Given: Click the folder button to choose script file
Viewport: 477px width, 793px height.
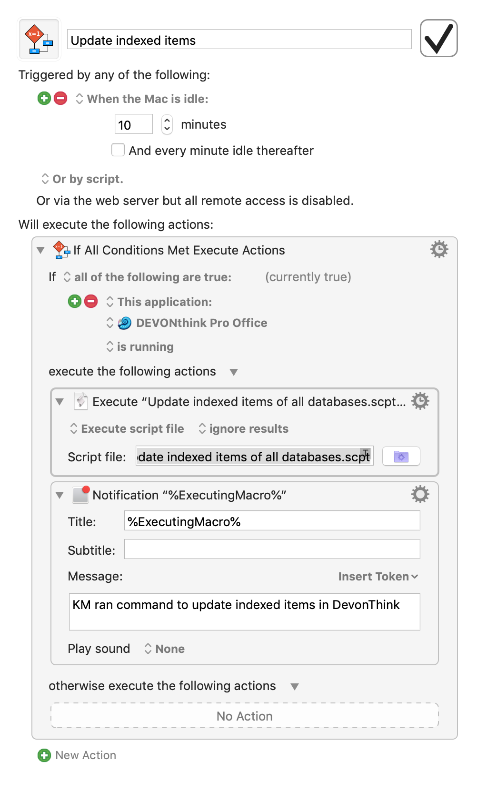Looking at the screenshot, I should pyautogui.click(x=401, y=457).
